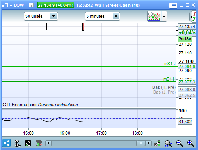This screenshot has height=150, width=198.
Task: Click the auto-fit zoom magnifier icon
Action: [169, 143]
